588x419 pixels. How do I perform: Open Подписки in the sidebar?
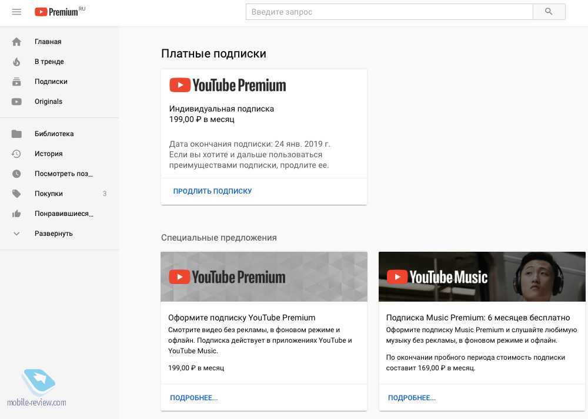tap(51, 82)
